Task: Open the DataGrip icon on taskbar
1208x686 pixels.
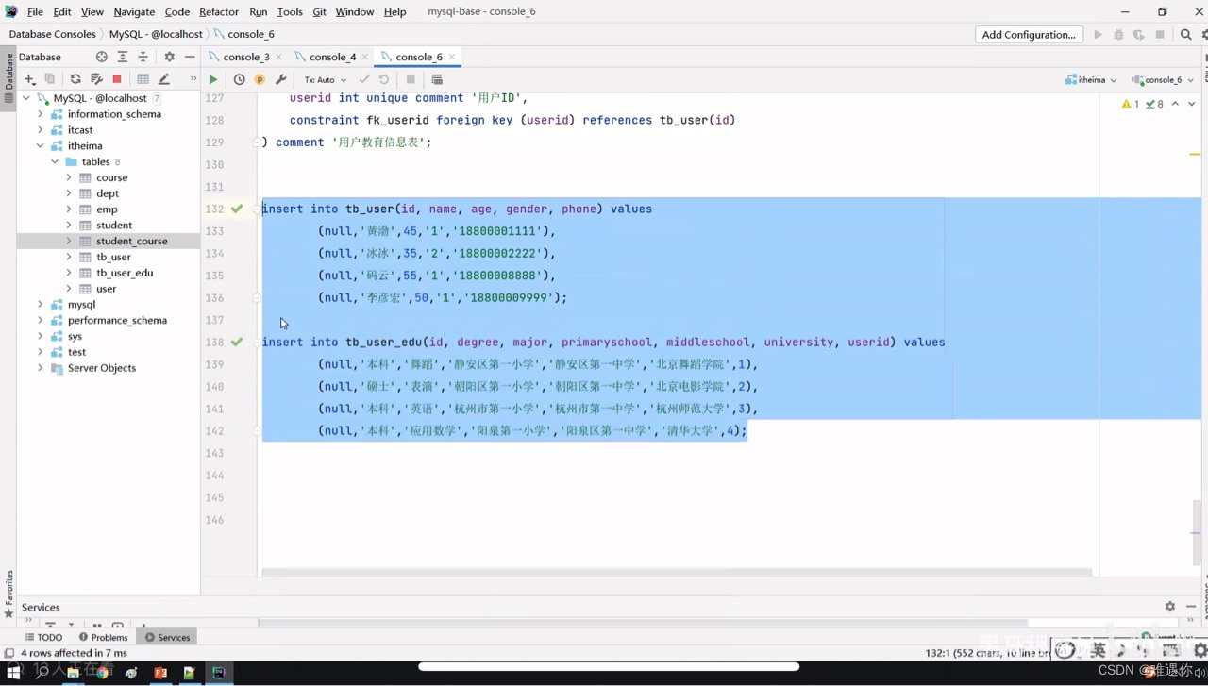Action: tap(218, 673)
